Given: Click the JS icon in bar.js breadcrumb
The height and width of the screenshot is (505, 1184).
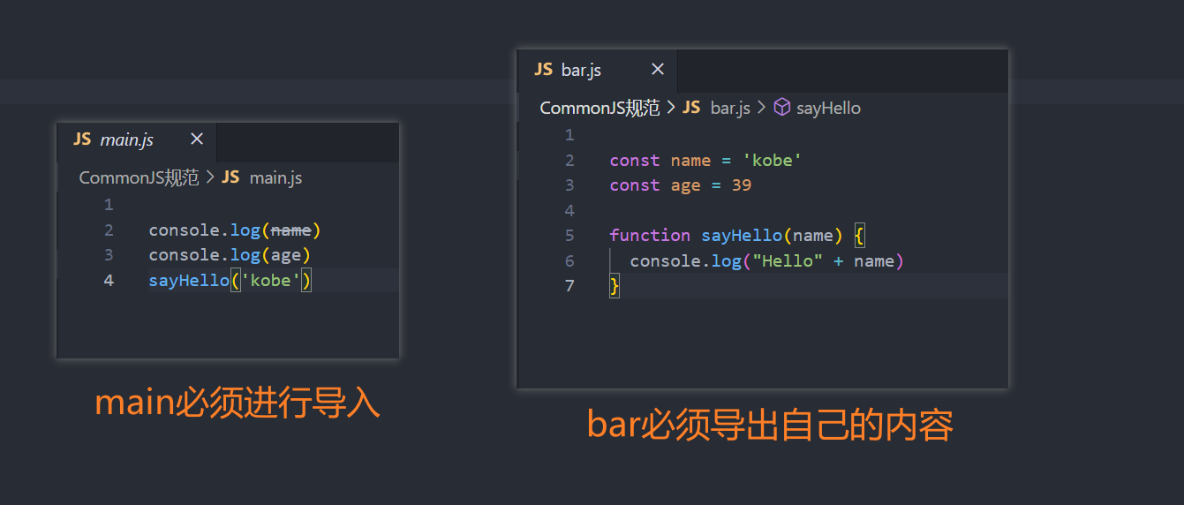Looking at the screenshot, I should tap(691, 108).
